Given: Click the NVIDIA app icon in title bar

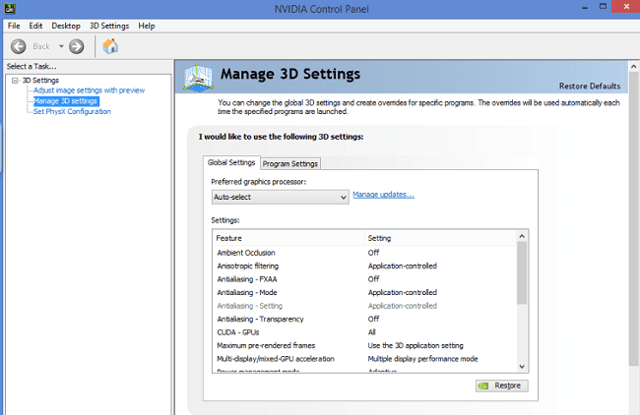Looking at the screenshot, I should [10, 8].
